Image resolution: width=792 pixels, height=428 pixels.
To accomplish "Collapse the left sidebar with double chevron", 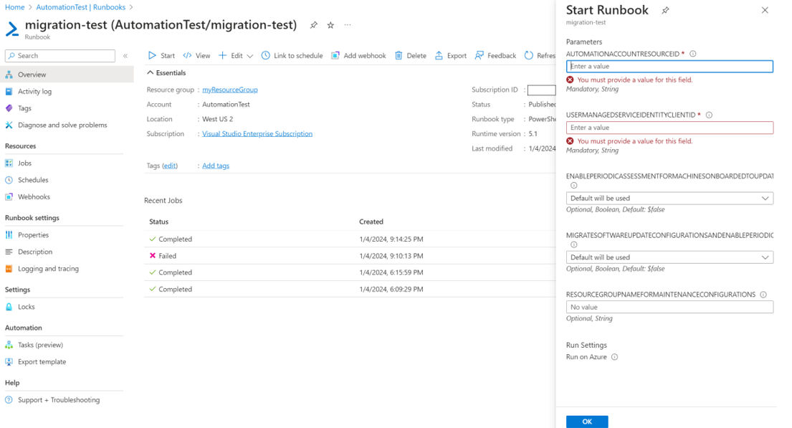I will click(x=125, y=56).
